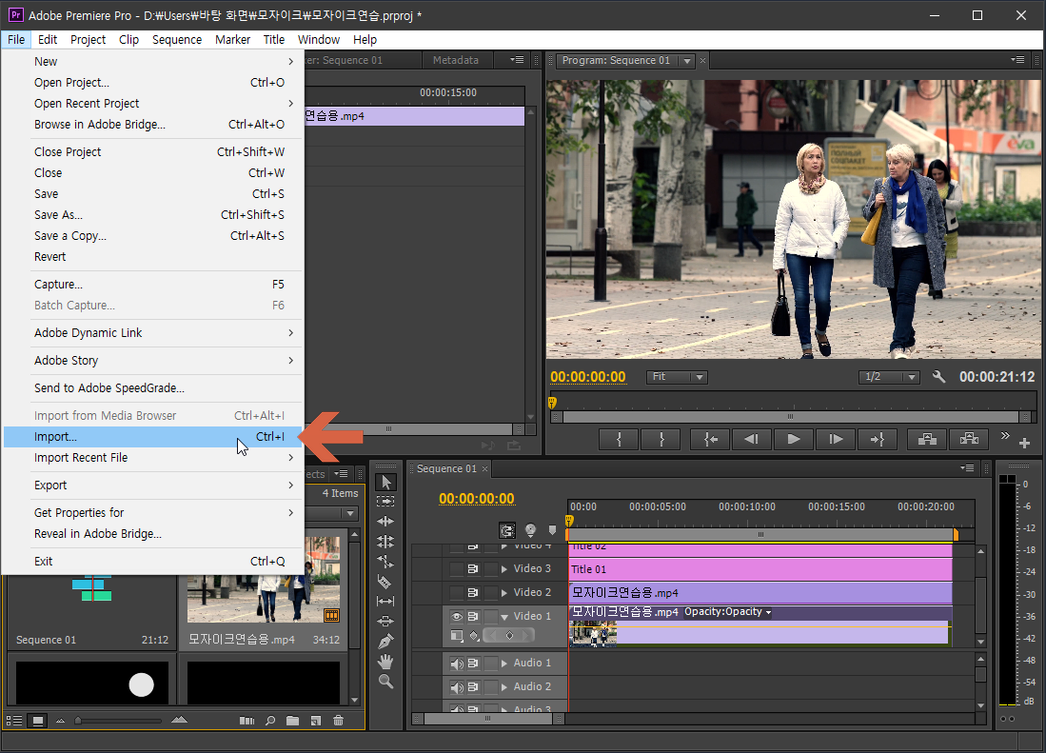The height and width of the screenshot is (753, 1046).
Task: Toggle Video 3 track output box
Action: point(456,569)
